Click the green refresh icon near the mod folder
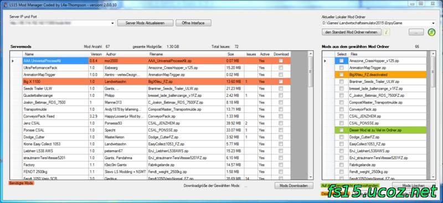This screenshot has height=203, width=443. pos(431,32)
